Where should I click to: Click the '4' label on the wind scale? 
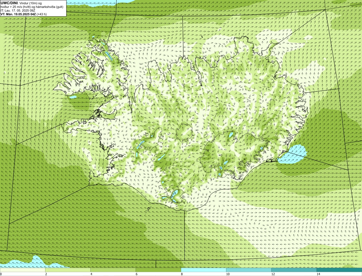[91, 274]
